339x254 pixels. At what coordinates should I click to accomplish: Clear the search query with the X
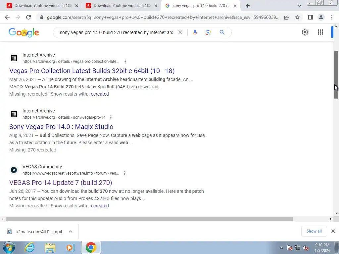(x=180, y=32)
